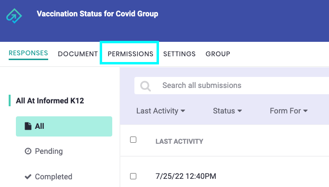329x187 pixels.
Task: Click the magnifying glass search icon
Action: 145,86
